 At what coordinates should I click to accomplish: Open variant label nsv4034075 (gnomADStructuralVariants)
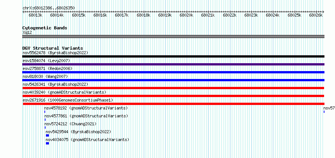87,140
